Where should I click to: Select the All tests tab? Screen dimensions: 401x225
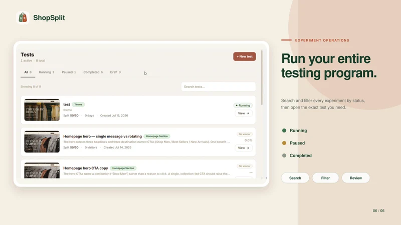click(x=28, y=72)
